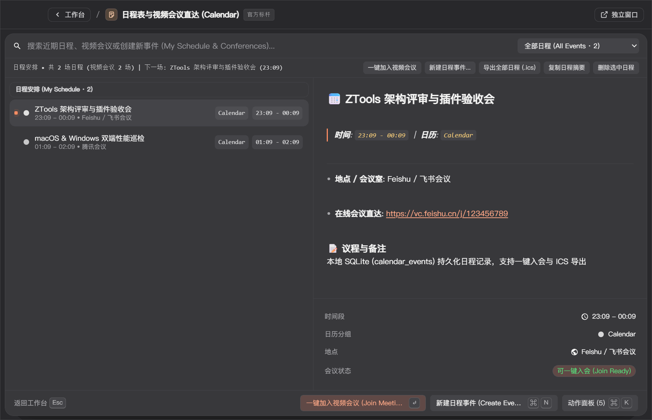This screenshot has height=420, width=652.
Task: Open the vc.feishu.cn meeting link
Action: click(447, 214)
